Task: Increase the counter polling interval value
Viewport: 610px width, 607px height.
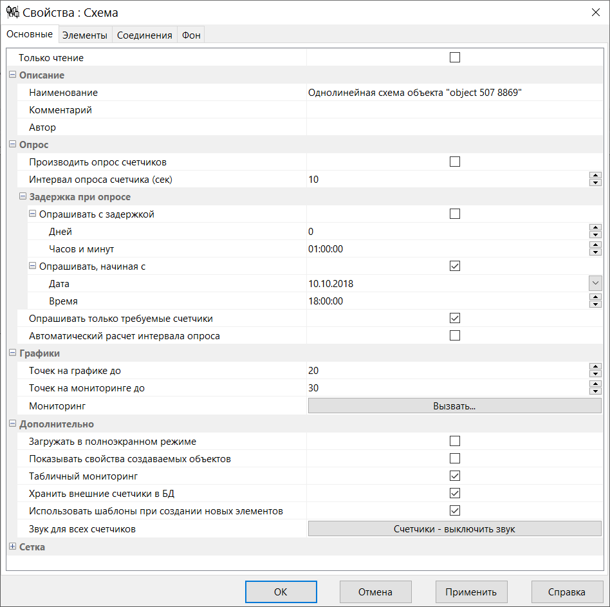Action: [595, 176]
